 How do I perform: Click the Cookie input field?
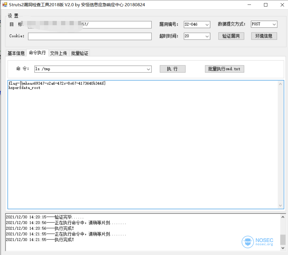click(x=90, y=36)
